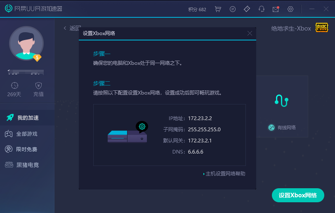Select 我的加速 in the sidebar

point(27,118)
